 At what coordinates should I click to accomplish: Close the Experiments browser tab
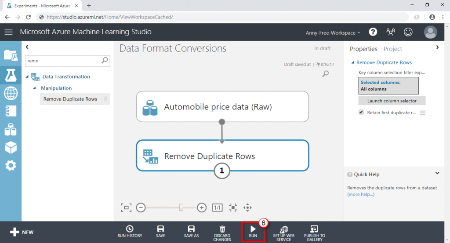76,5
